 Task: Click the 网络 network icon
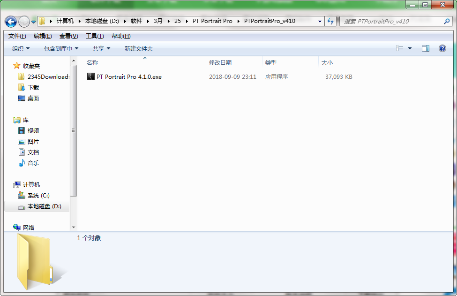click(x=16, y=227)
